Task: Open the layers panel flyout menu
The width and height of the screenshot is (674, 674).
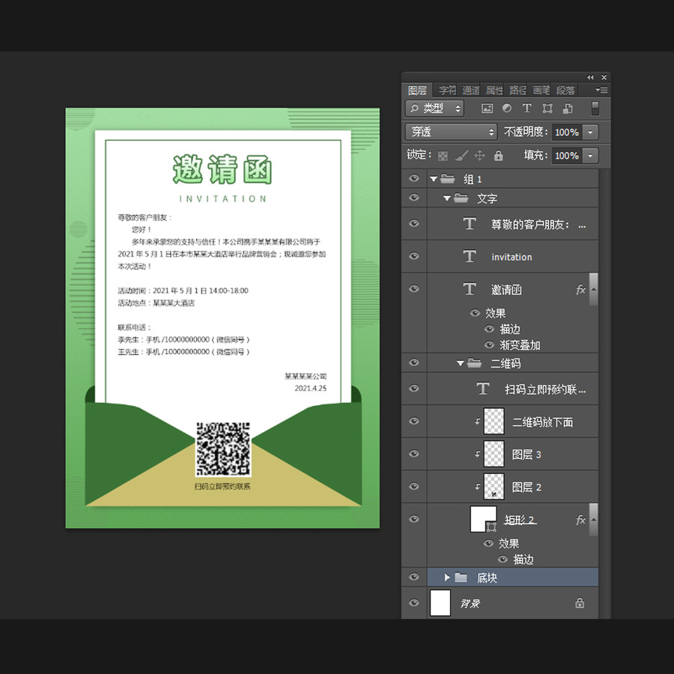Action: 601,90
